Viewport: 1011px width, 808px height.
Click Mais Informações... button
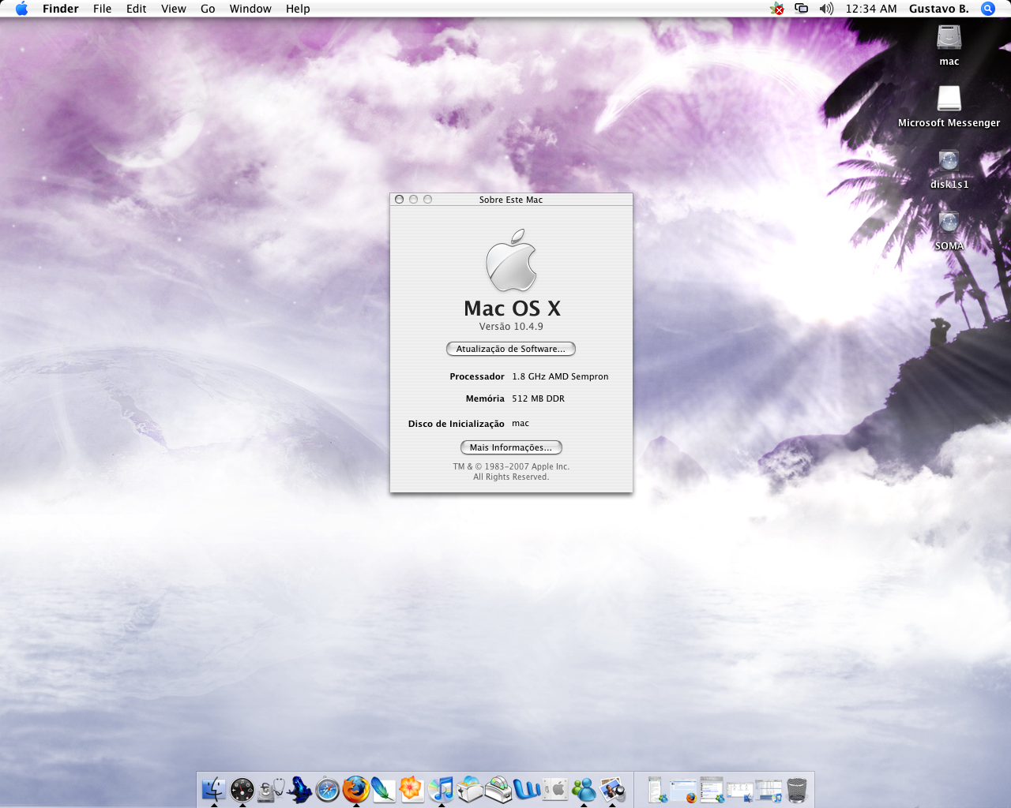[x=510, y=447]
